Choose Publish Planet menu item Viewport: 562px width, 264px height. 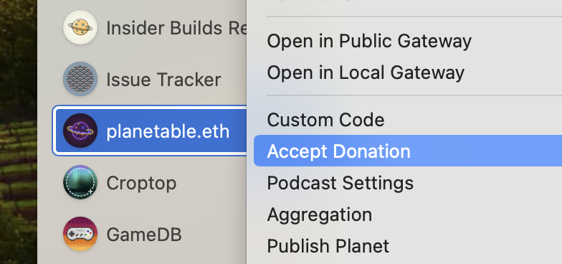(x=328, y=246)
